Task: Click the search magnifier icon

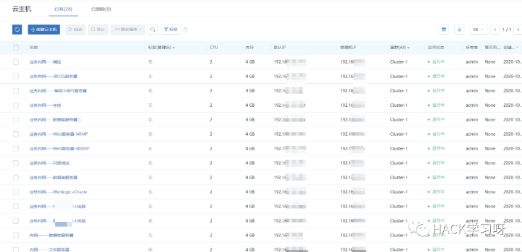Action: click(x=153, y=29)
